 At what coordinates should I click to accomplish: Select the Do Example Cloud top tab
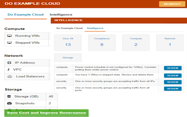click(25, 15)
